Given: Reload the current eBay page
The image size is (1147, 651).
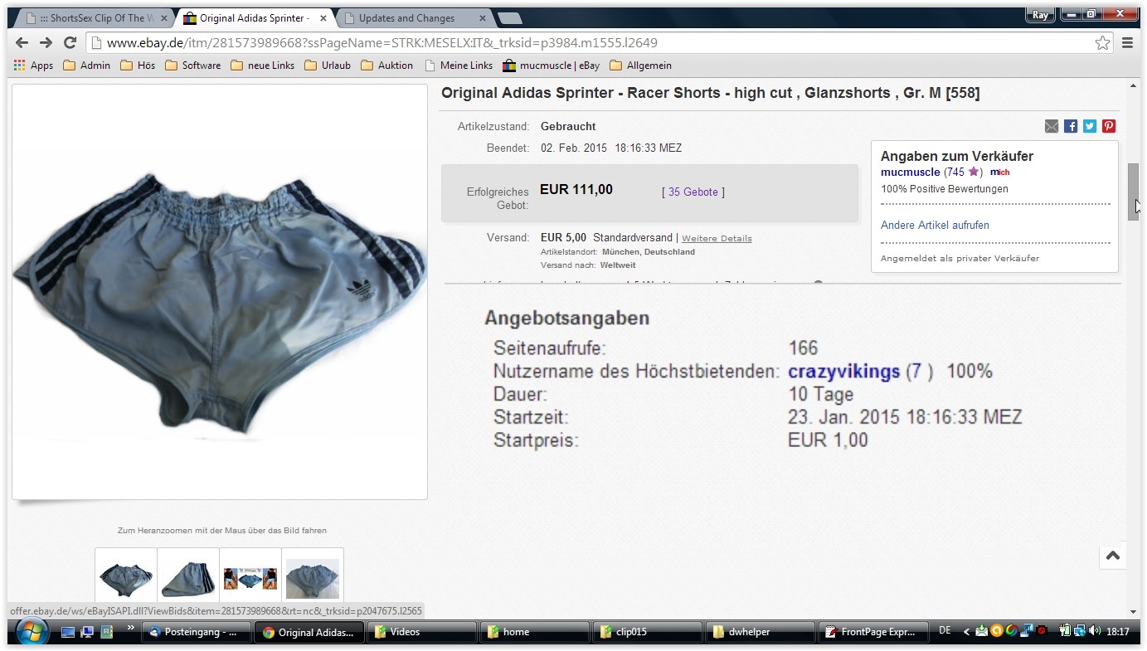Looking at the screenshot, I should 70,43.
